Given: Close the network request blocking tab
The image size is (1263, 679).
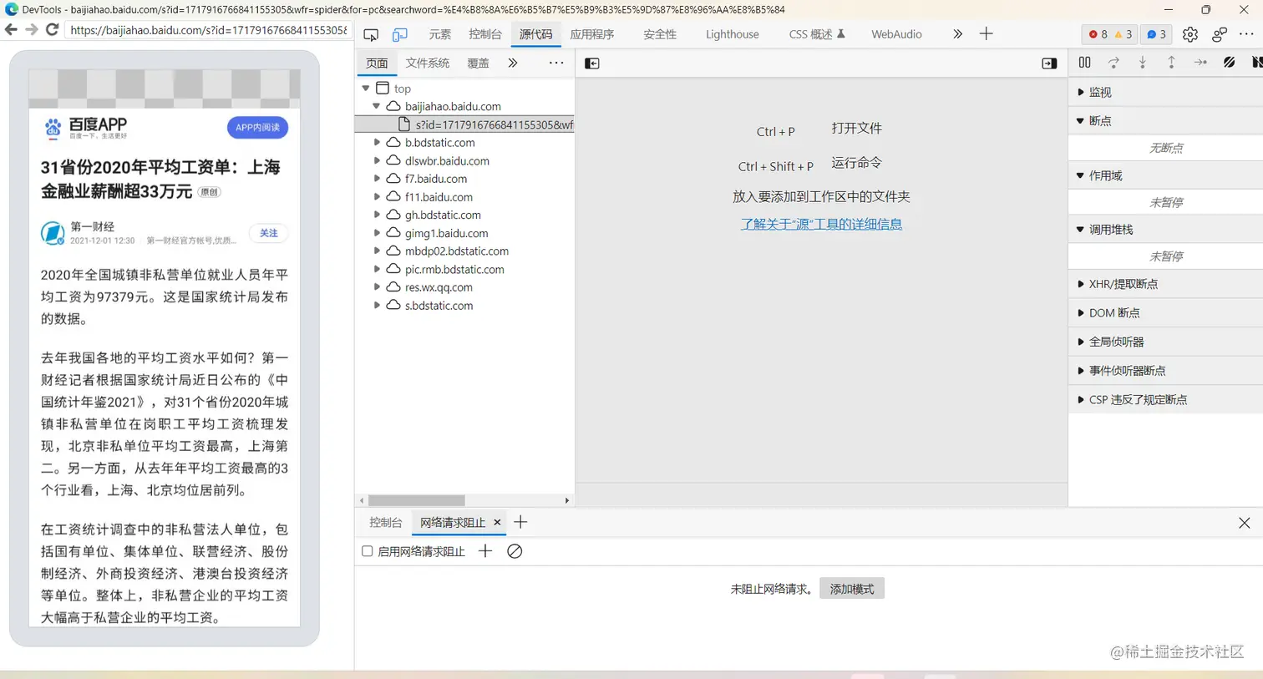Looking at the screenshot, I should click(x=497, y=522).
